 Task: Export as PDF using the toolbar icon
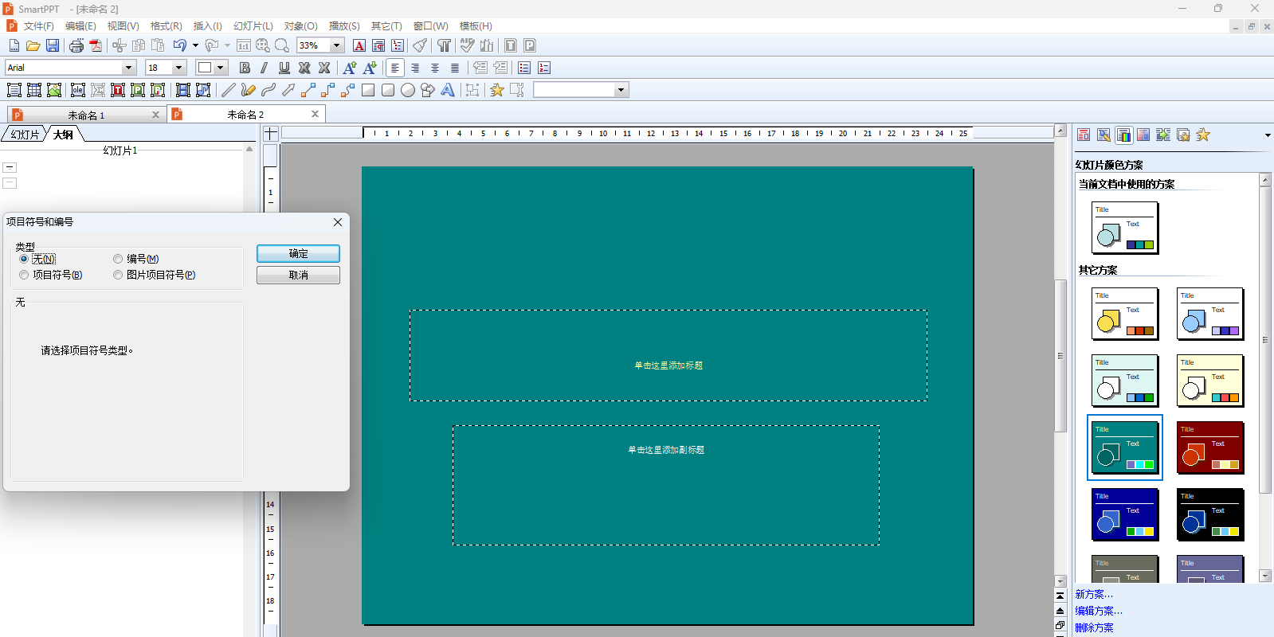click(x=96, y=45)
